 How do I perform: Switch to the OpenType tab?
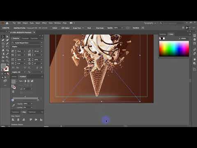tap(34, 39)
